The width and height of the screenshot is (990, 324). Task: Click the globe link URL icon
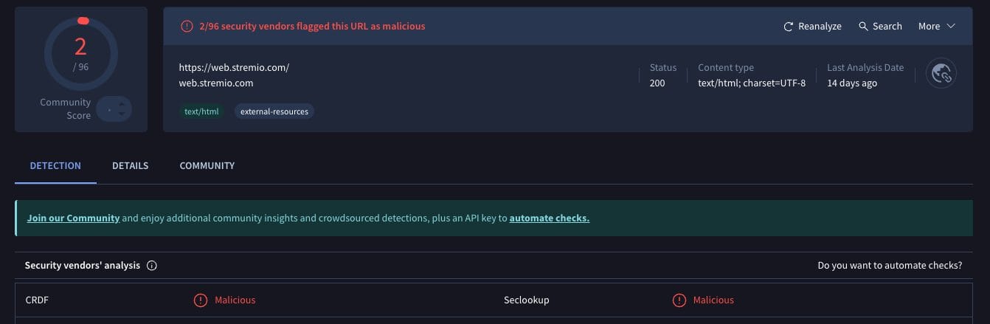[x=941, y=73]
